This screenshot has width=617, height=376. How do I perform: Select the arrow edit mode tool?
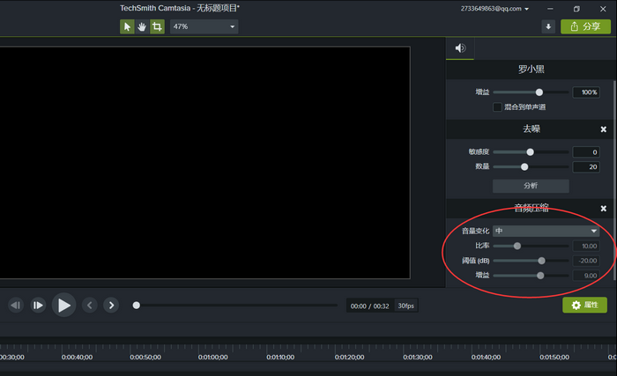pyautogui.click(x=127, y=26)
